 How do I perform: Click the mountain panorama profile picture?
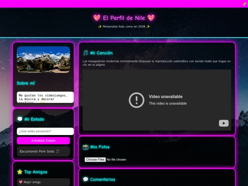(x=43, y=60)
